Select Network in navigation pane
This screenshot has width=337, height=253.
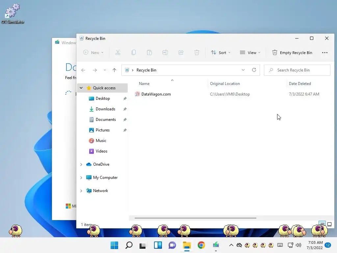100,191
